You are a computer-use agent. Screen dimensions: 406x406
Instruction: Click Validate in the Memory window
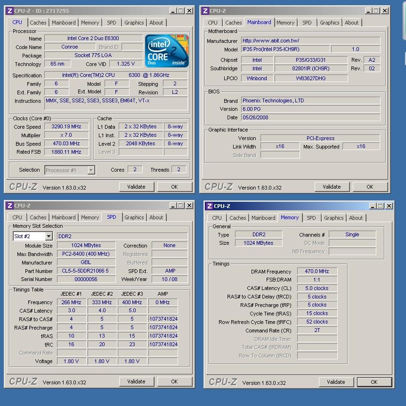[336, 382]
